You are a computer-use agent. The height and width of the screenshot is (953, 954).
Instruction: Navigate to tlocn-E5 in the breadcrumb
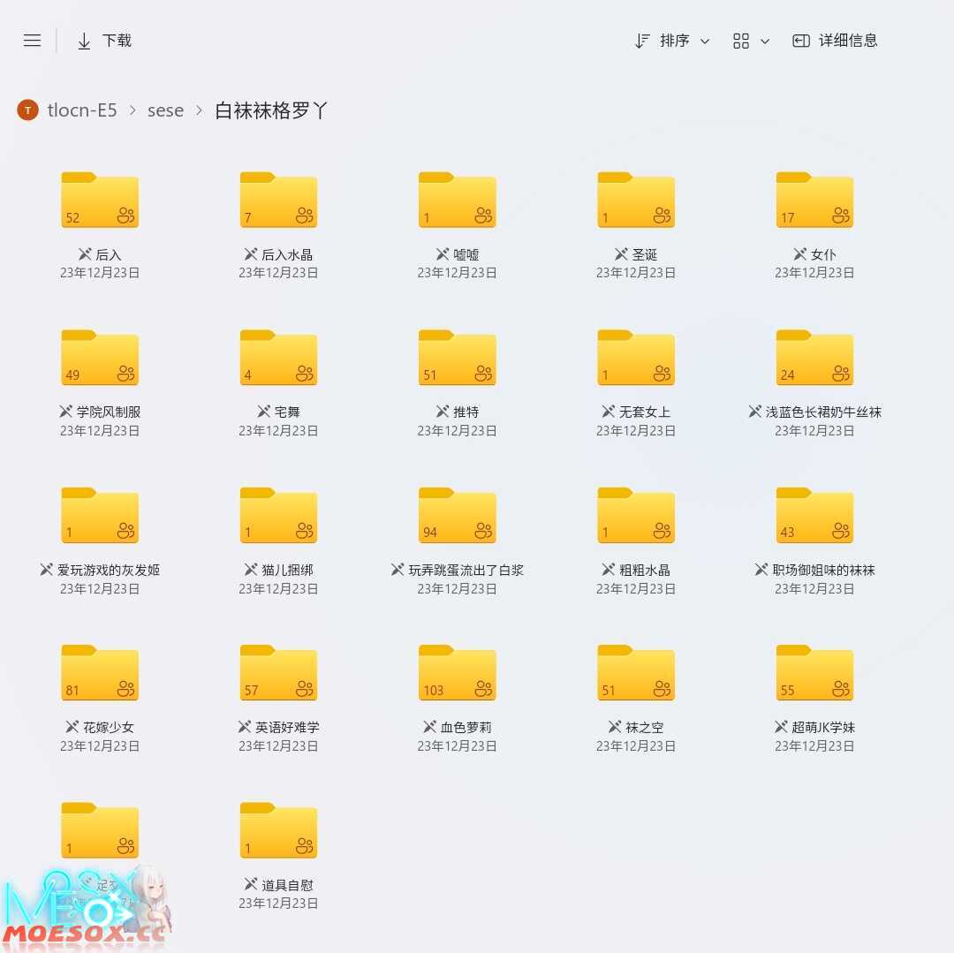pos(81,110)
